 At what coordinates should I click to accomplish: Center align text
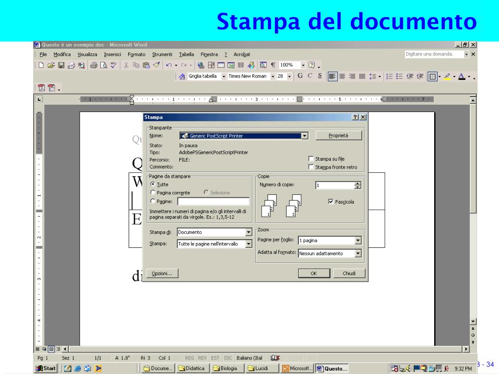[342, 76]
